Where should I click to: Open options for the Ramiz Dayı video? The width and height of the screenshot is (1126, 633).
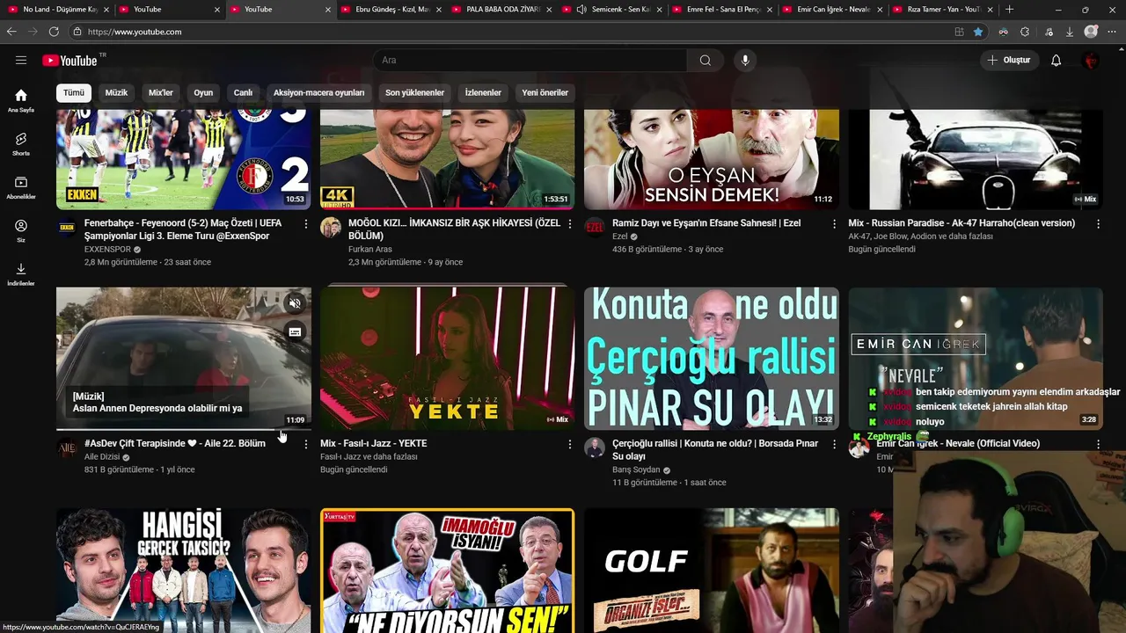pyautogui.click(x=834, y=224)
